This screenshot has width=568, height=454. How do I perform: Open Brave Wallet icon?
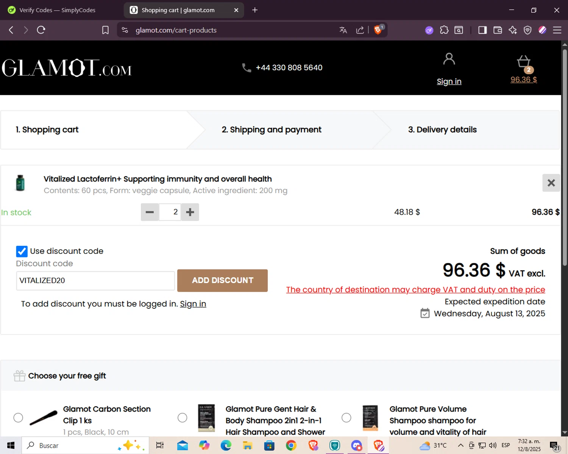point(498,30)
